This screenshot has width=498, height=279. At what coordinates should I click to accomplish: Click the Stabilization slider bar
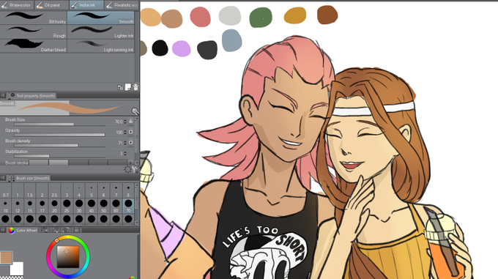60,156
